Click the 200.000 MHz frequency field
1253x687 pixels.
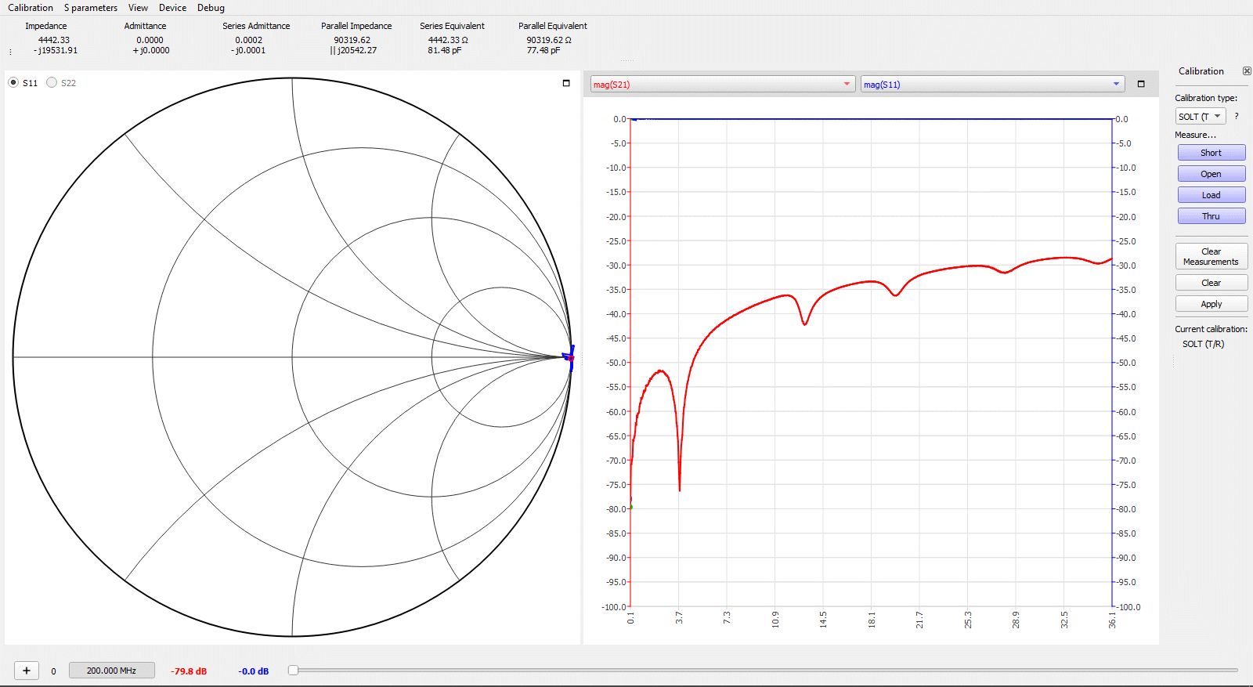click(x=111, y=671)
